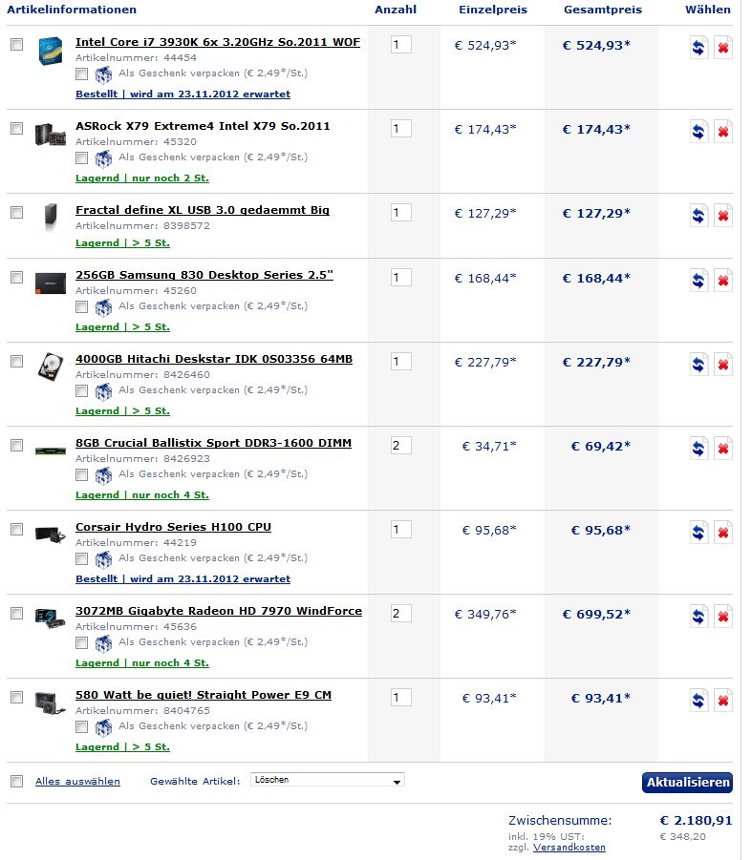This screenshot has height=860, width=751.
Task: Click refresh icon for ASRock X79 Extreme4
Action: click(699, 132)
